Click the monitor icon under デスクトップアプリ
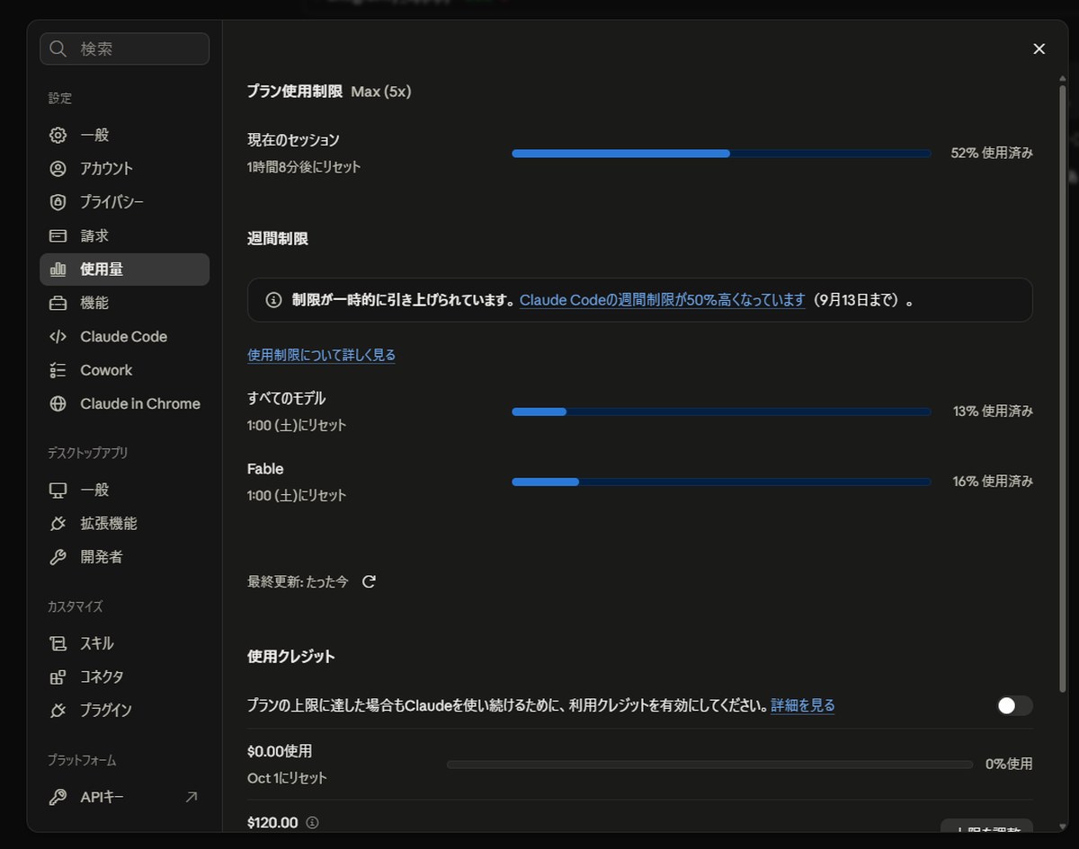This screenshot has width=1079, height=849. tap(58, 490)
